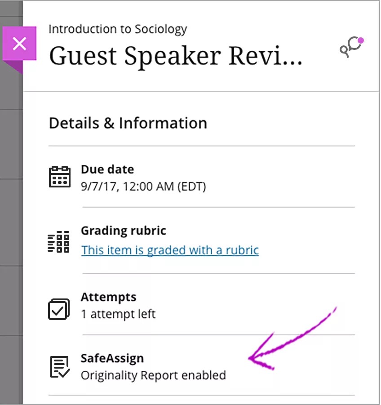
Task: Click the "Grading rubric" label
Action: [124, 231]
